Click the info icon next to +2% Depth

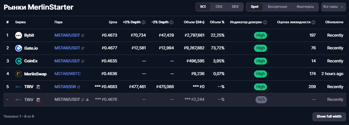click(143, 22)
